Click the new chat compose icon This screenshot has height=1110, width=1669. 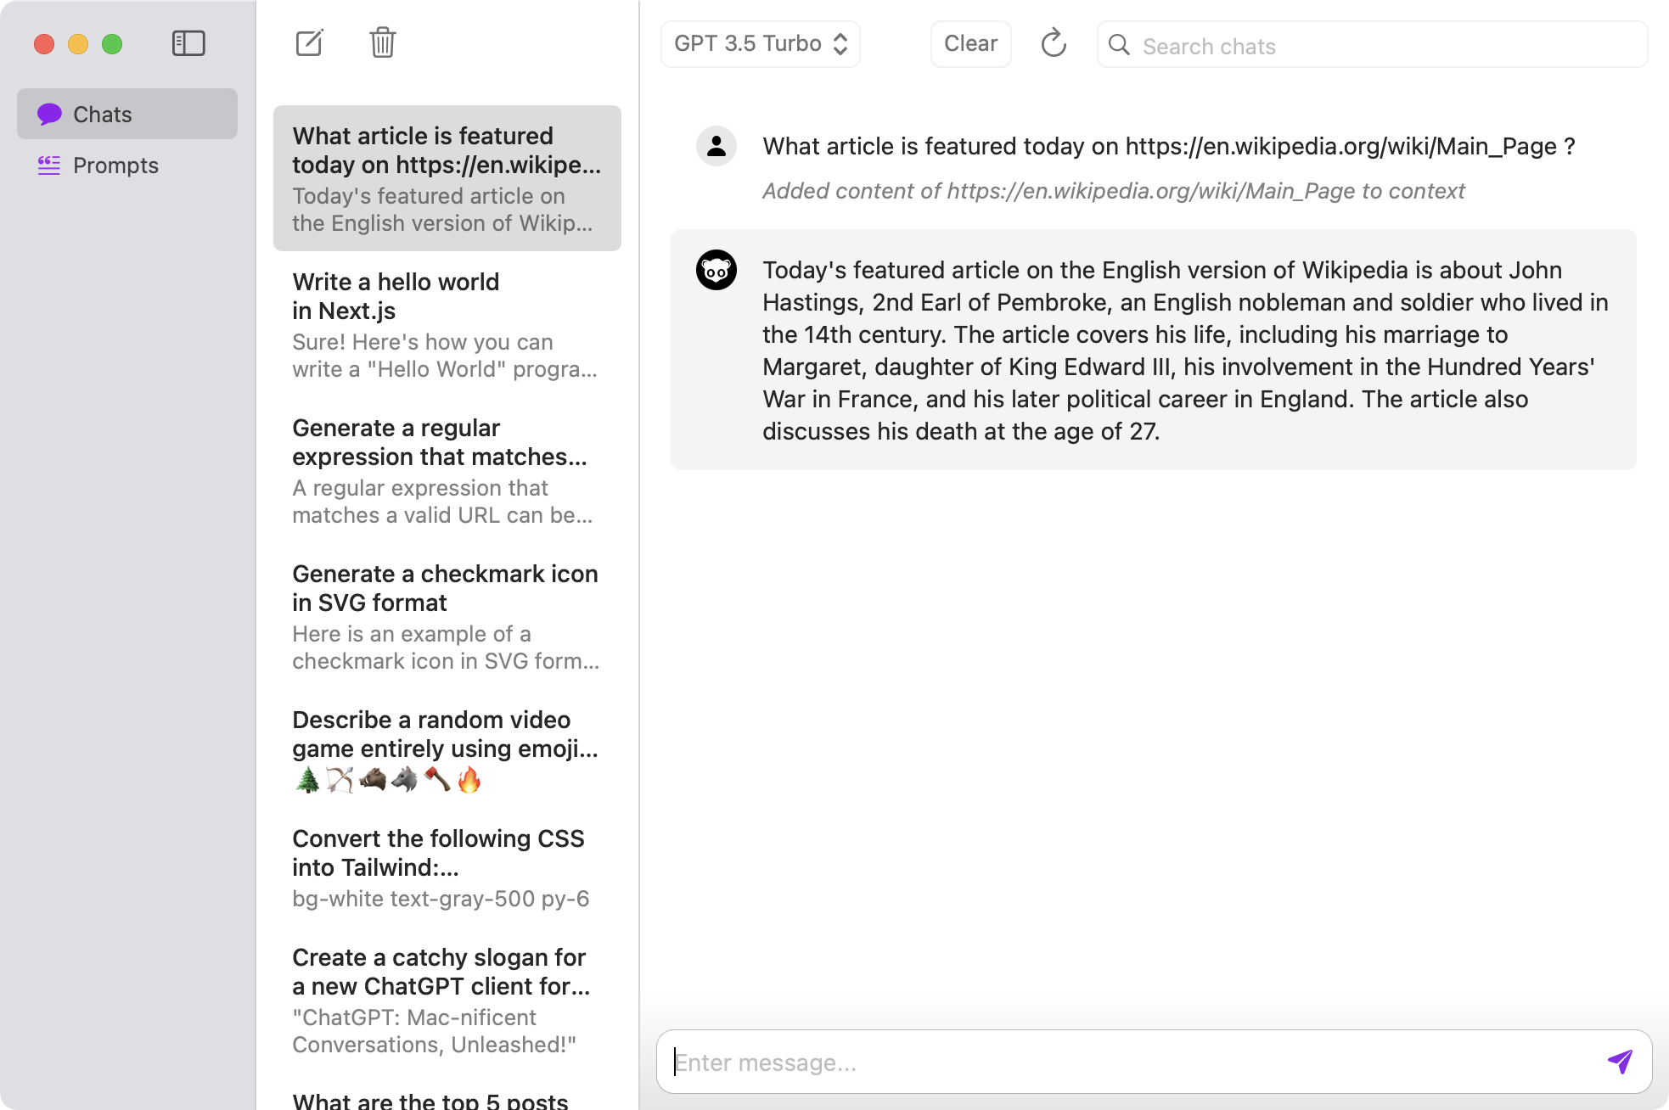[309, 42]
